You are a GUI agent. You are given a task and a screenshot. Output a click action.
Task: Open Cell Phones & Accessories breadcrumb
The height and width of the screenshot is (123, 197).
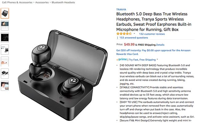17,2
